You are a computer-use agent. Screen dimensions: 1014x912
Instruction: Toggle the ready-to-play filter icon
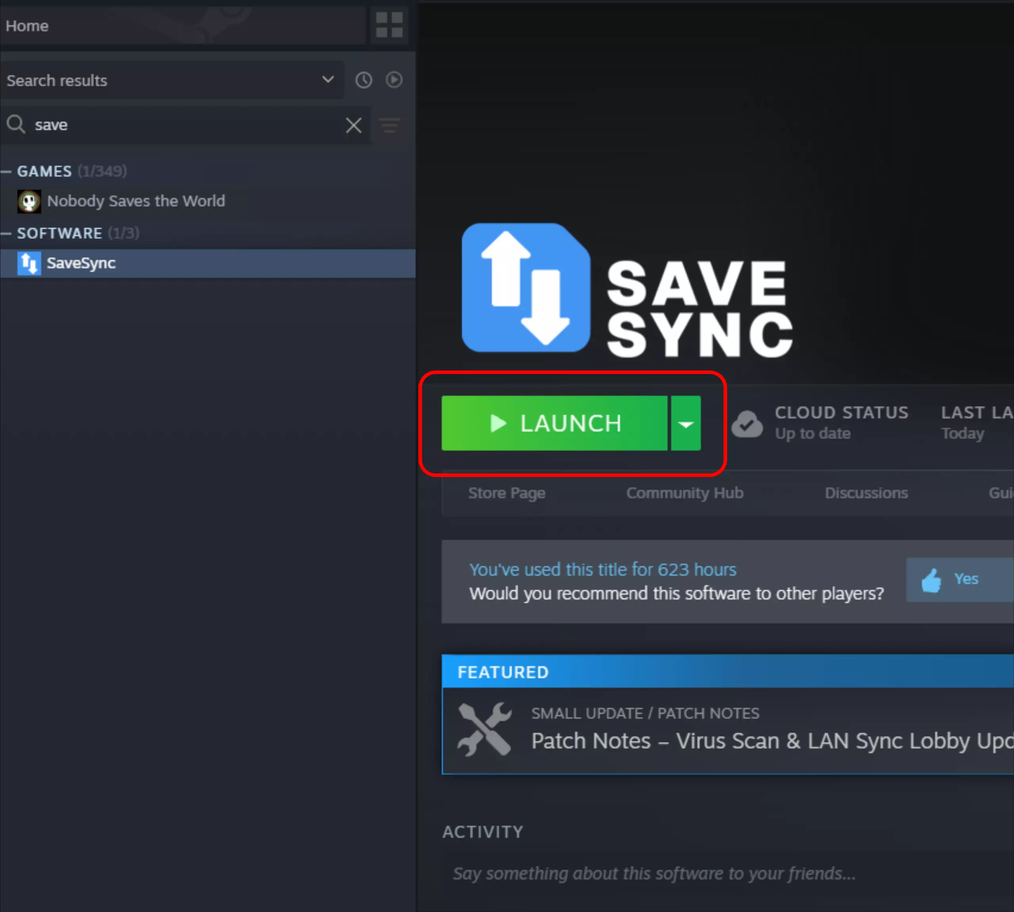(x=394, y=80)
